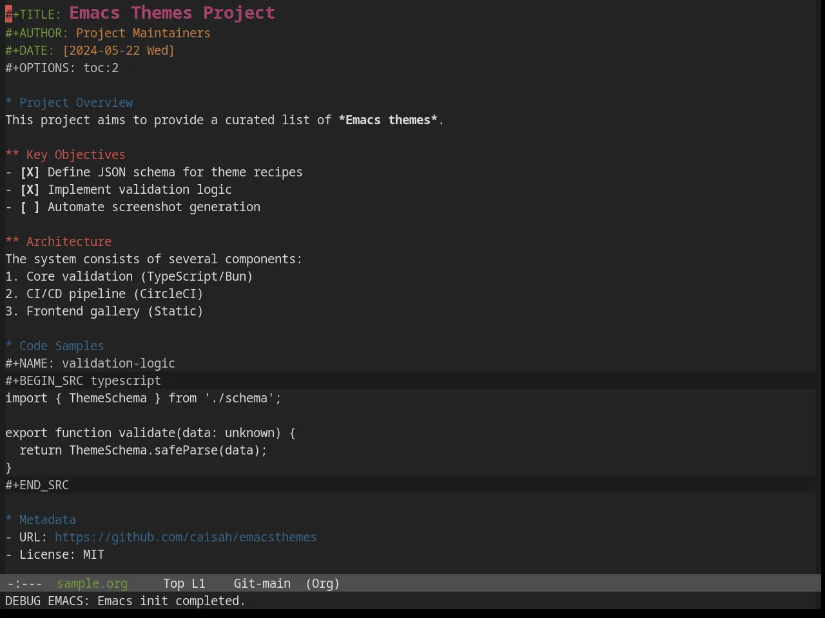The height and width of the screenshot is (618, 825).
Task: Click the (Org) major mode indicator
Action: point(323,583)
